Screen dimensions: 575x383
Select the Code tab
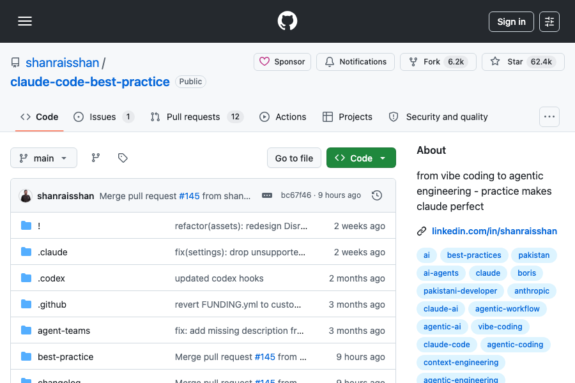click(x=39, y=117)
